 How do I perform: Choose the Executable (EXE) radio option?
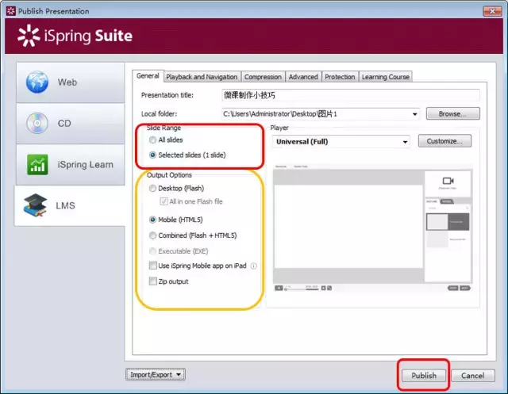(152, 251)
